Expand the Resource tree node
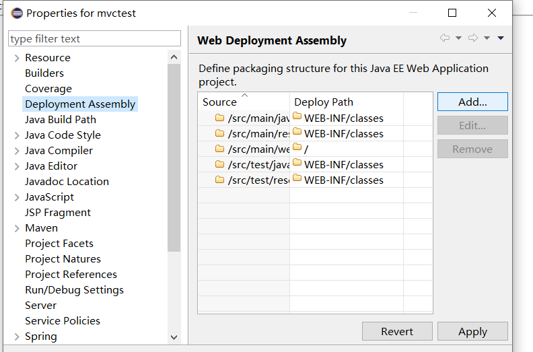 coord(16,58)
